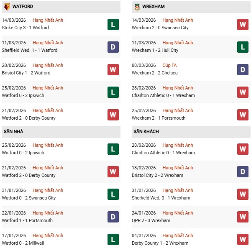Image resolution: width=251 pixels, height=248 pixels.
Task: Open Watford 0-2 Swansea City match result
Action: coord(29,198)
